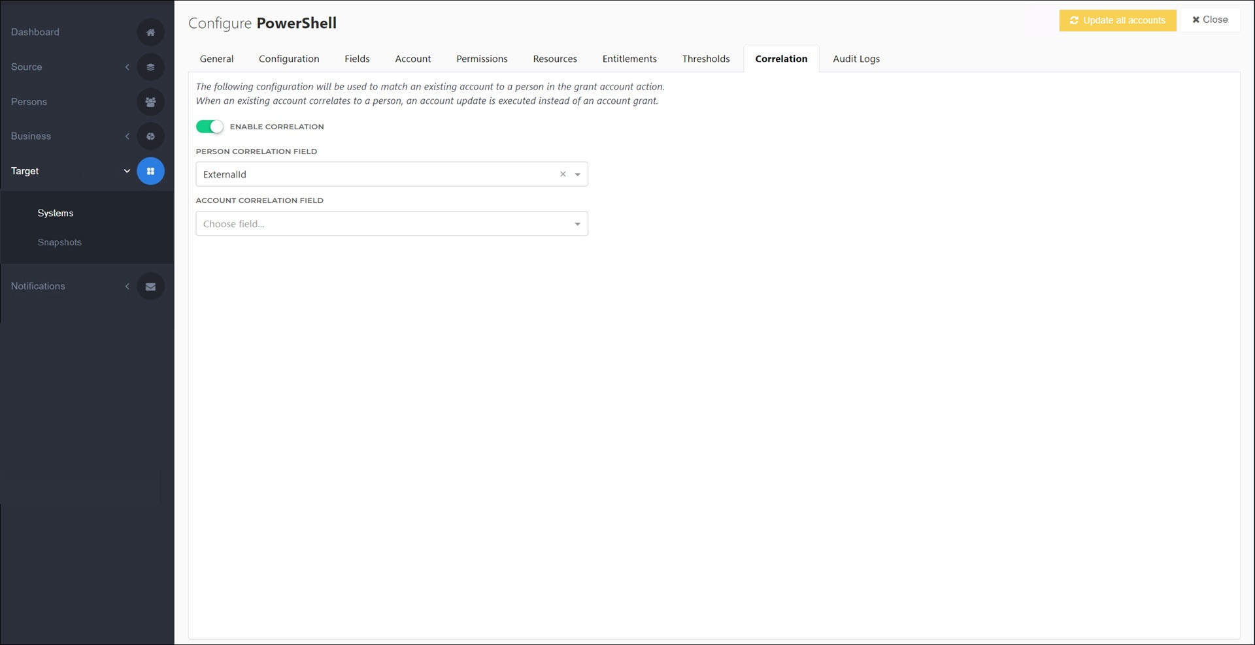Open Dashboard in the sidebar
Viewport: 1255px width, 645px height.
point(35,32)
